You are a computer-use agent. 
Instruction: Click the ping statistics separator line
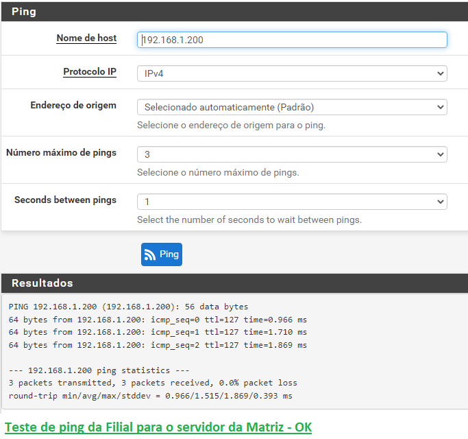click(99, 370)
